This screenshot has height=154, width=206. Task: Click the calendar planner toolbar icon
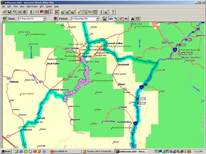coord(46,12)
